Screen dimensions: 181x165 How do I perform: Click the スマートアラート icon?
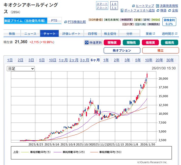click(102, 6)
